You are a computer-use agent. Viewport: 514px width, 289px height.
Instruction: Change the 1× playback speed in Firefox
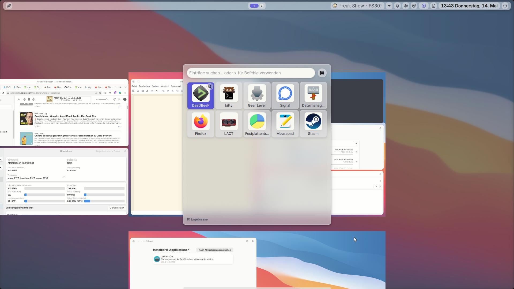(19, 99)
